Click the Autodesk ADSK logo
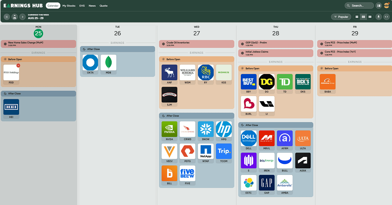 coord(303,161)
